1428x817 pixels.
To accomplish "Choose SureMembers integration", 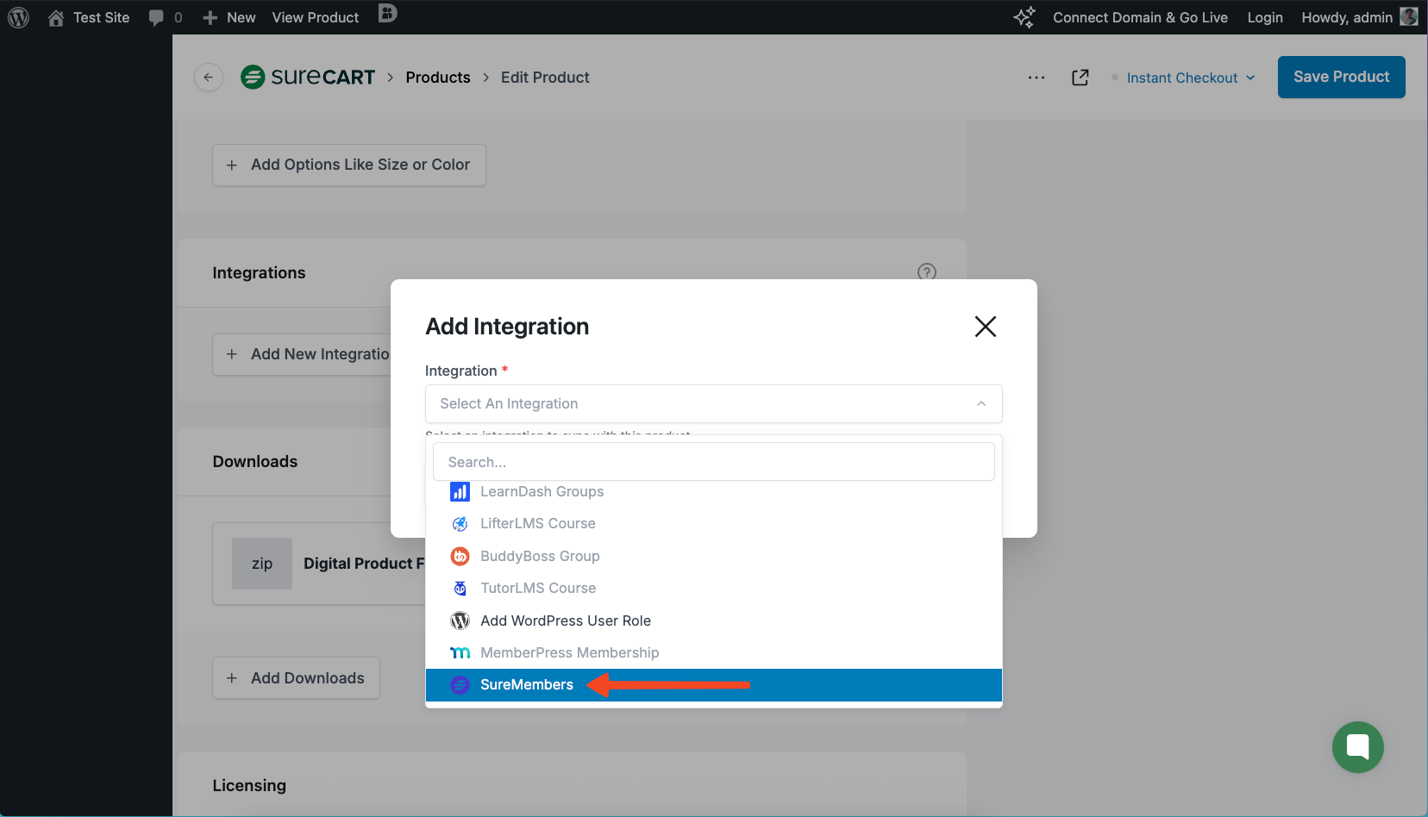I will pos(714,685).
